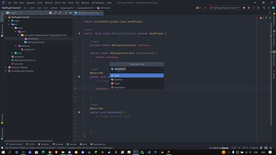
Task: Open the Notifications tool window on right sidebar
Action: point(274,19)
